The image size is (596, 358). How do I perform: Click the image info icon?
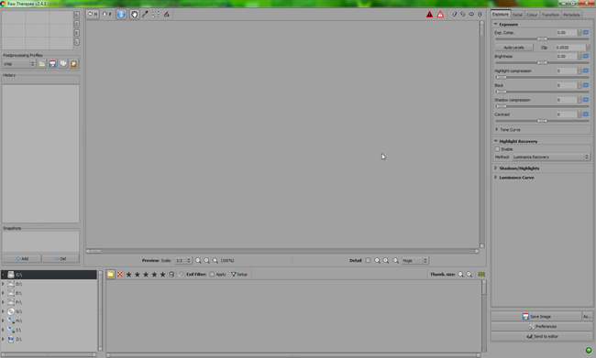click(121, 15)
